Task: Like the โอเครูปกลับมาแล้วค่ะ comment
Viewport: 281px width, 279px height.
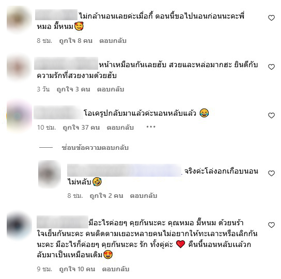Action: [271, 115]
